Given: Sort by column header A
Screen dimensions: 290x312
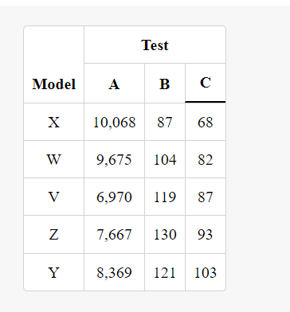Looking at the screenshot, I should point(114,84).
